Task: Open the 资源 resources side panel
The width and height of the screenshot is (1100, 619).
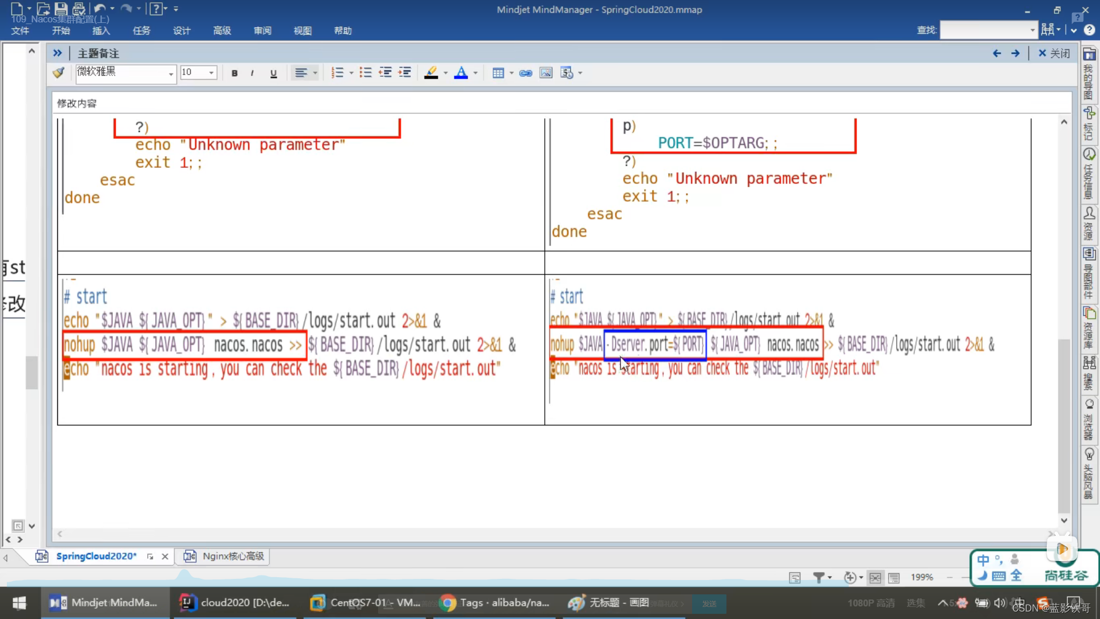Action: click(1089, 224)
